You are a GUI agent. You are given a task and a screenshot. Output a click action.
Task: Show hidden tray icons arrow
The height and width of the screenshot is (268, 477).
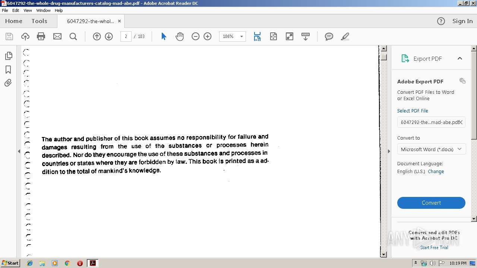(x=416, y=263)
